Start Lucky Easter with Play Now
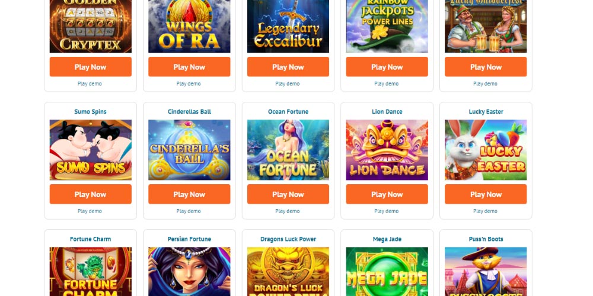The height and width of the screenshot is (296, 593). point(486,194)
